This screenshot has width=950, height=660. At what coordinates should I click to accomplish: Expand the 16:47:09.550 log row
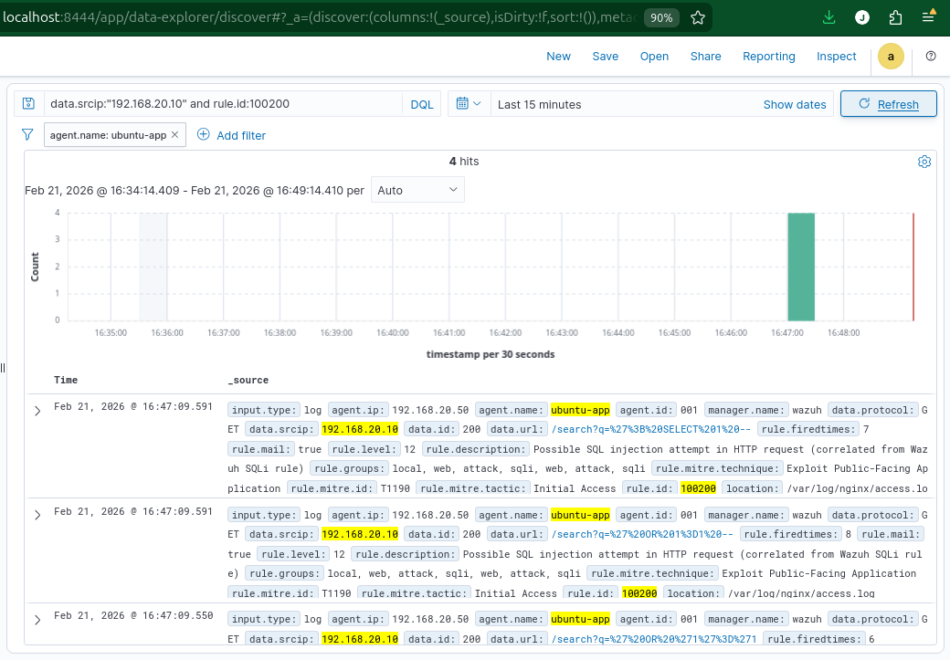coord(37,620)
